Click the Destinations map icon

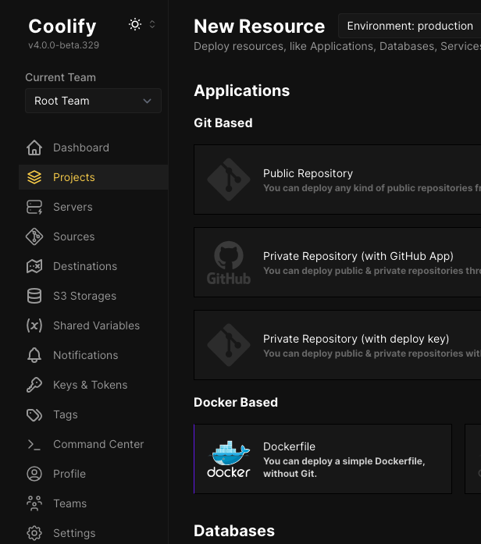coord(34,266)
